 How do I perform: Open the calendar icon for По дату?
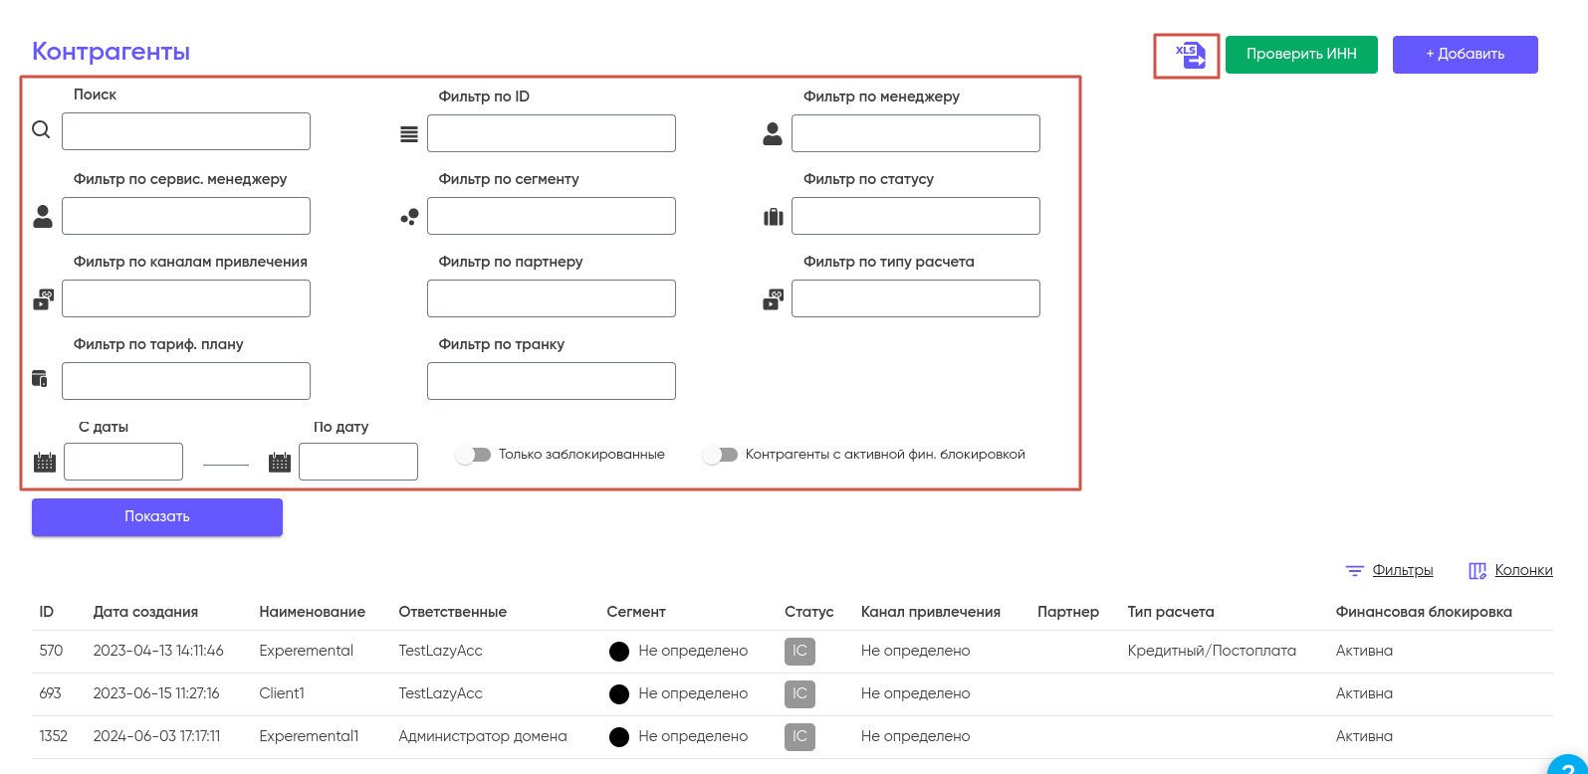coord(280,462)
